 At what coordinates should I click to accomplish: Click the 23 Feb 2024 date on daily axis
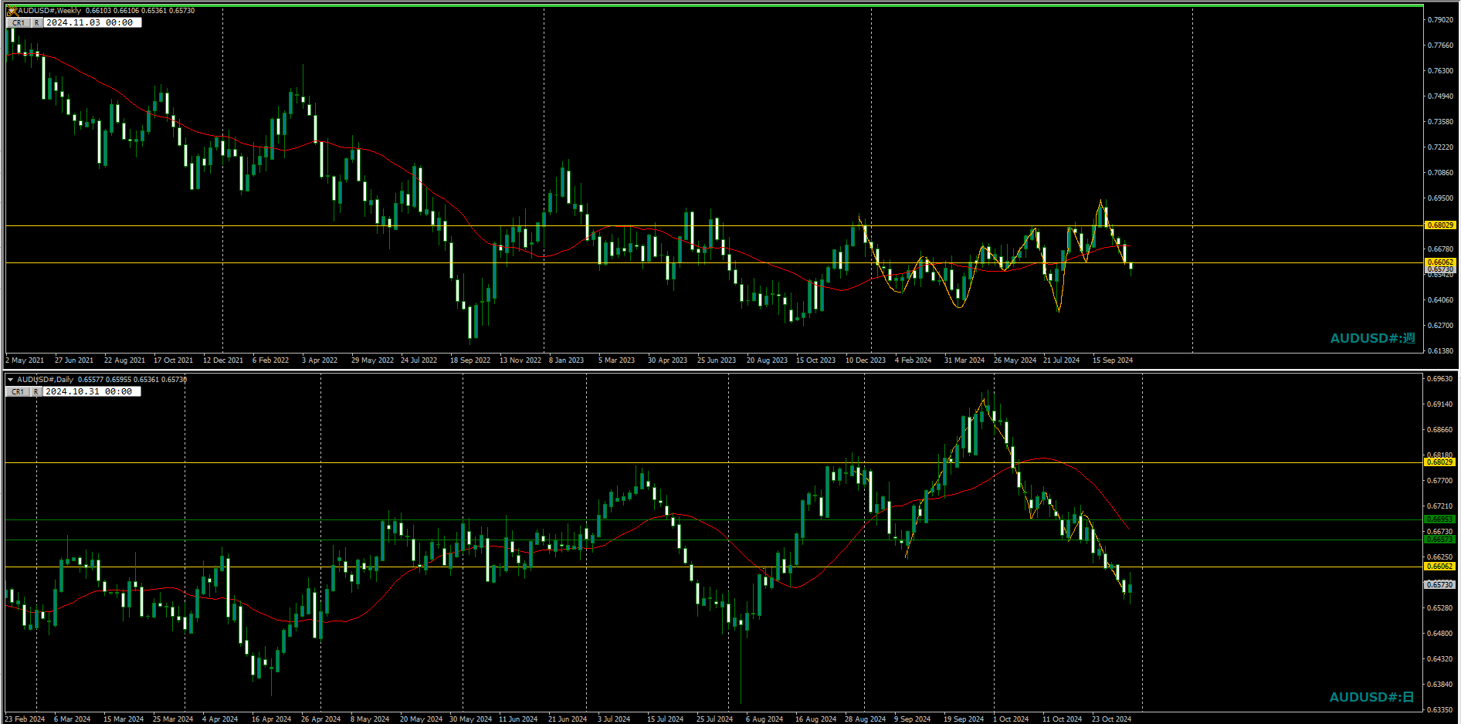[25, 719]
